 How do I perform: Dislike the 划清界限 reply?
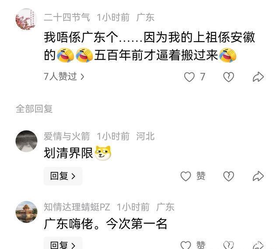(228, 176)
